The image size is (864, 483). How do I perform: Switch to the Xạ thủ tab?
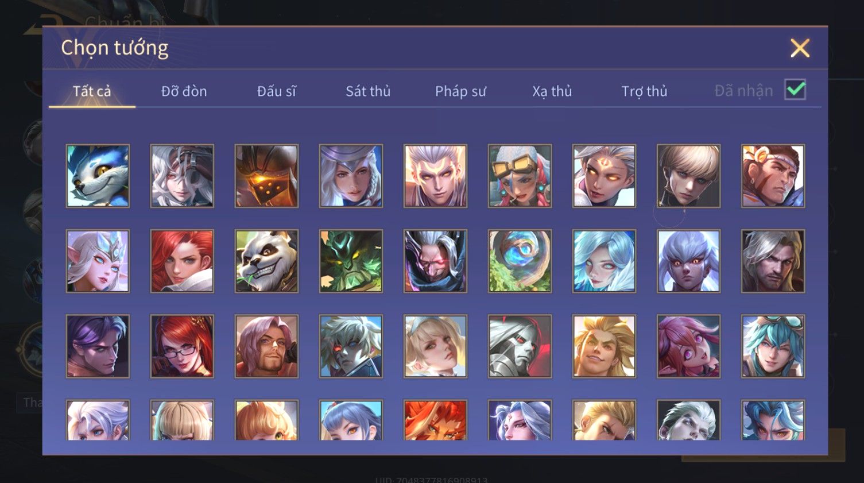pyautogui.click(x=552, y=91)
